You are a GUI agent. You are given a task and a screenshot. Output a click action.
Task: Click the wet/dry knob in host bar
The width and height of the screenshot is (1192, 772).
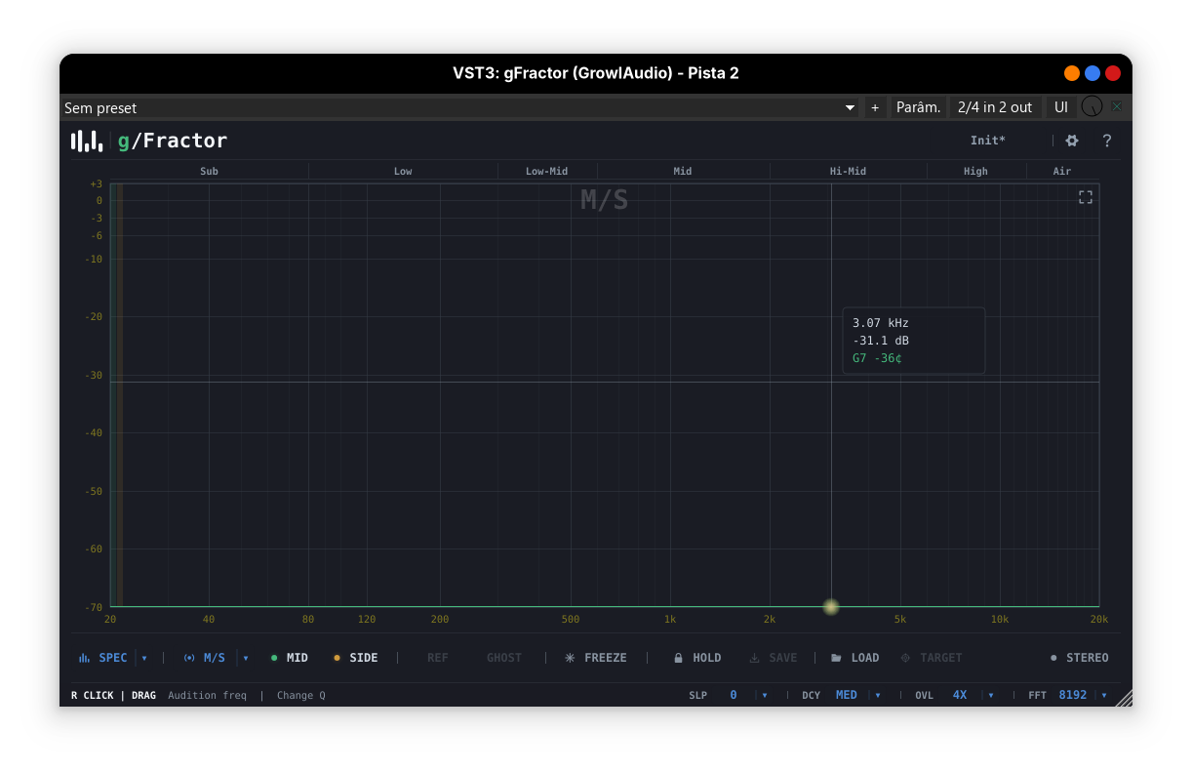point(1092,107)
